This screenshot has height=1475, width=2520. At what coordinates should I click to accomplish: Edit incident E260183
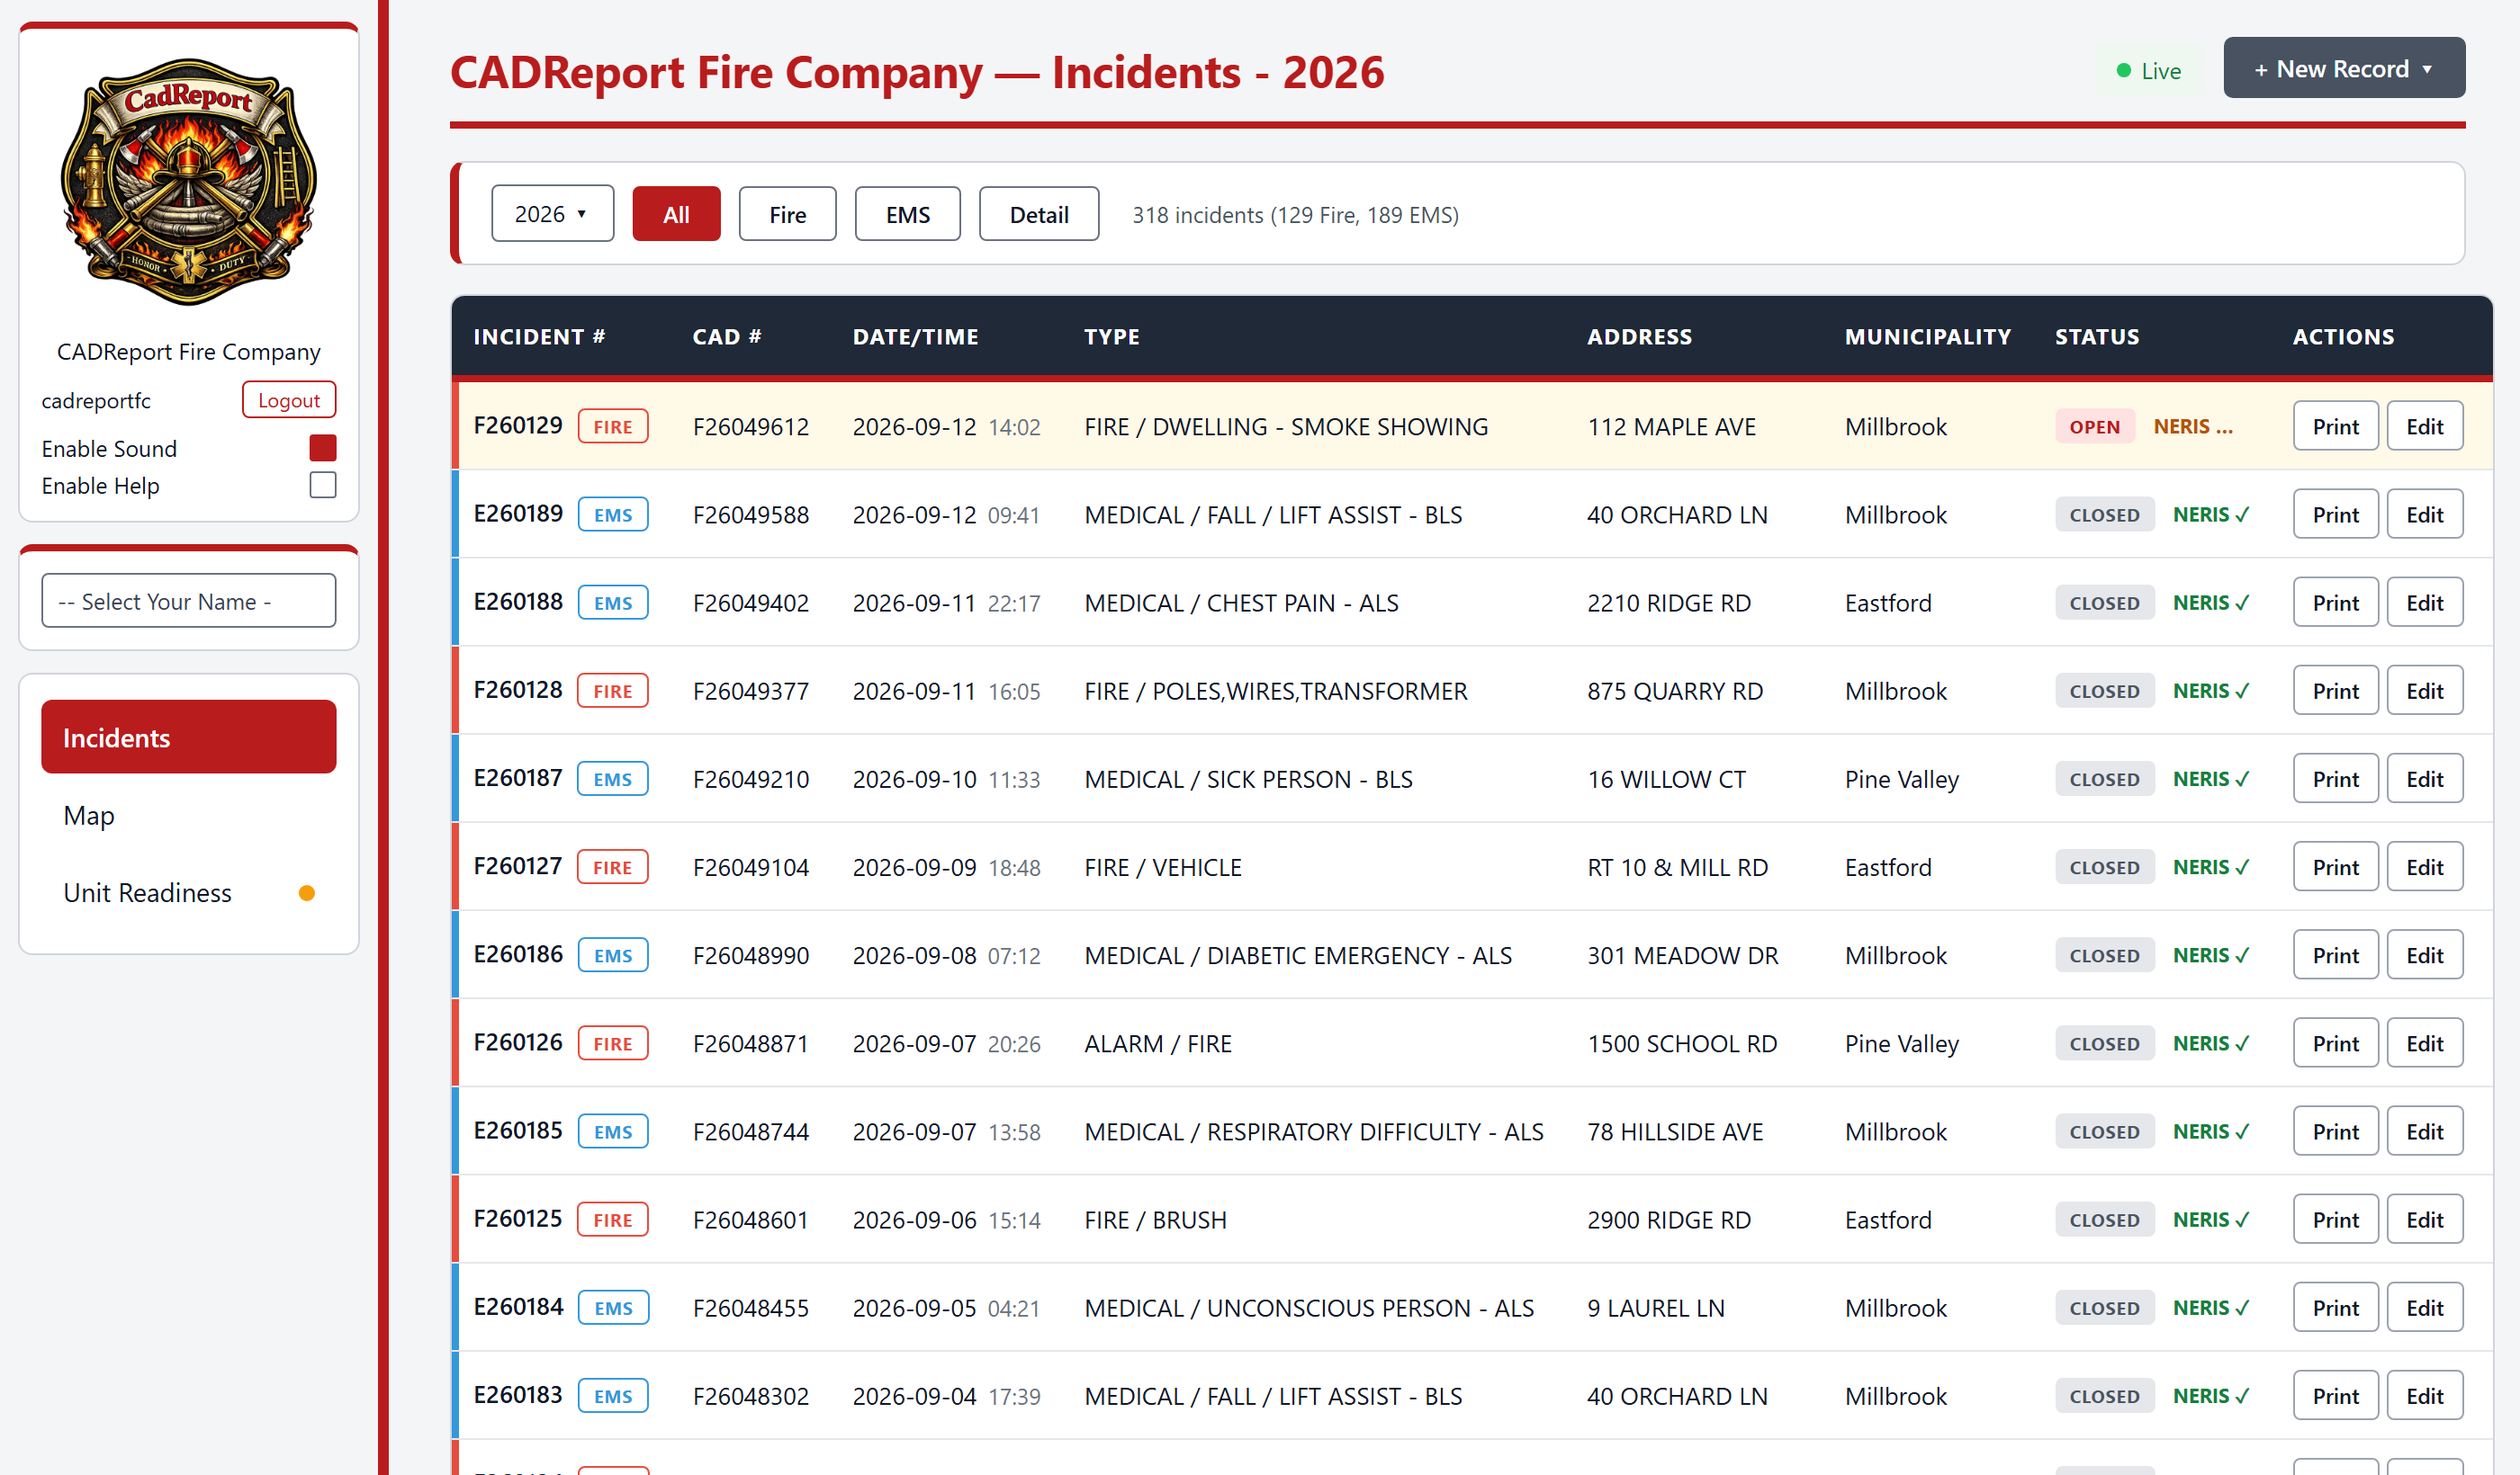coord(2424,1396)
